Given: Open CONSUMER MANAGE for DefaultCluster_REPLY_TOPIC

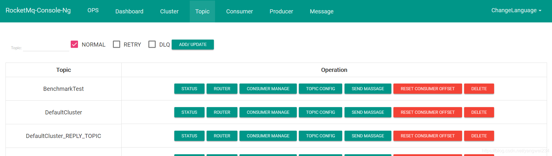Looking at the screenshot, I should 268,136.
